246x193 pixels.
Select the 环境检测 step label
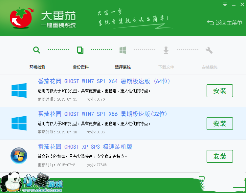pyautogui.click(x=37, y=67)
